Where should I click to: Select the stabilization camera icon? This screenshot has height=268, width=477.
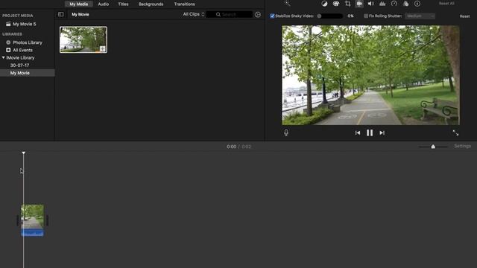[359, 4]
